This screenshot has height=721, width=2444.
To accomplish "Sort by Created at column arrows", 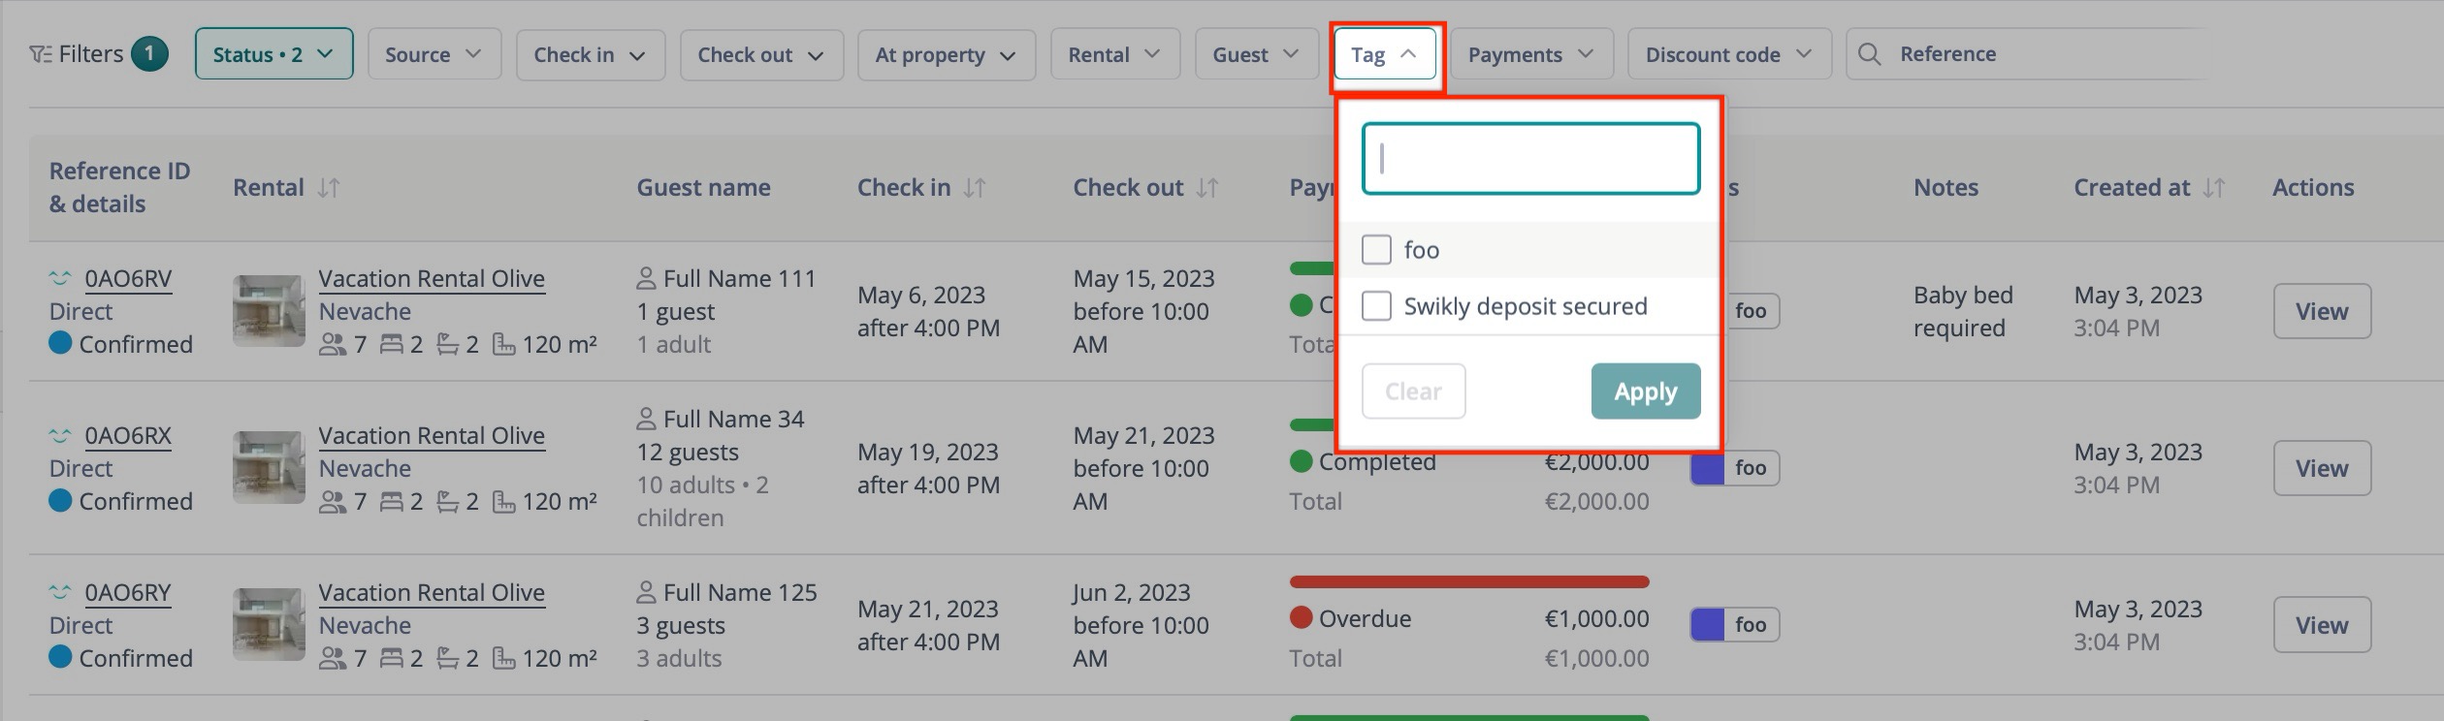I will tap(2213, 188).
